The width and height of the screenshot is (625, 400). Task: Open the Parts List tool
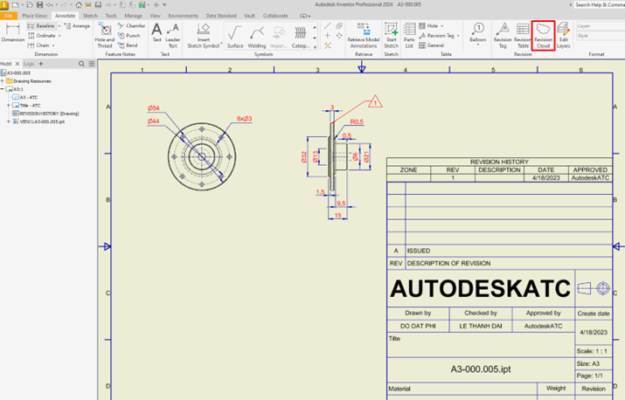pyautogui.click(x=409, y=36)
